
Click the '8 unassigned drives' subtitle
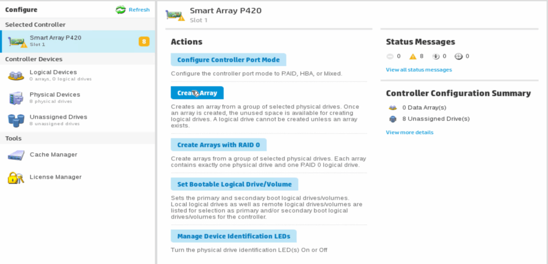tap(55, 124)
